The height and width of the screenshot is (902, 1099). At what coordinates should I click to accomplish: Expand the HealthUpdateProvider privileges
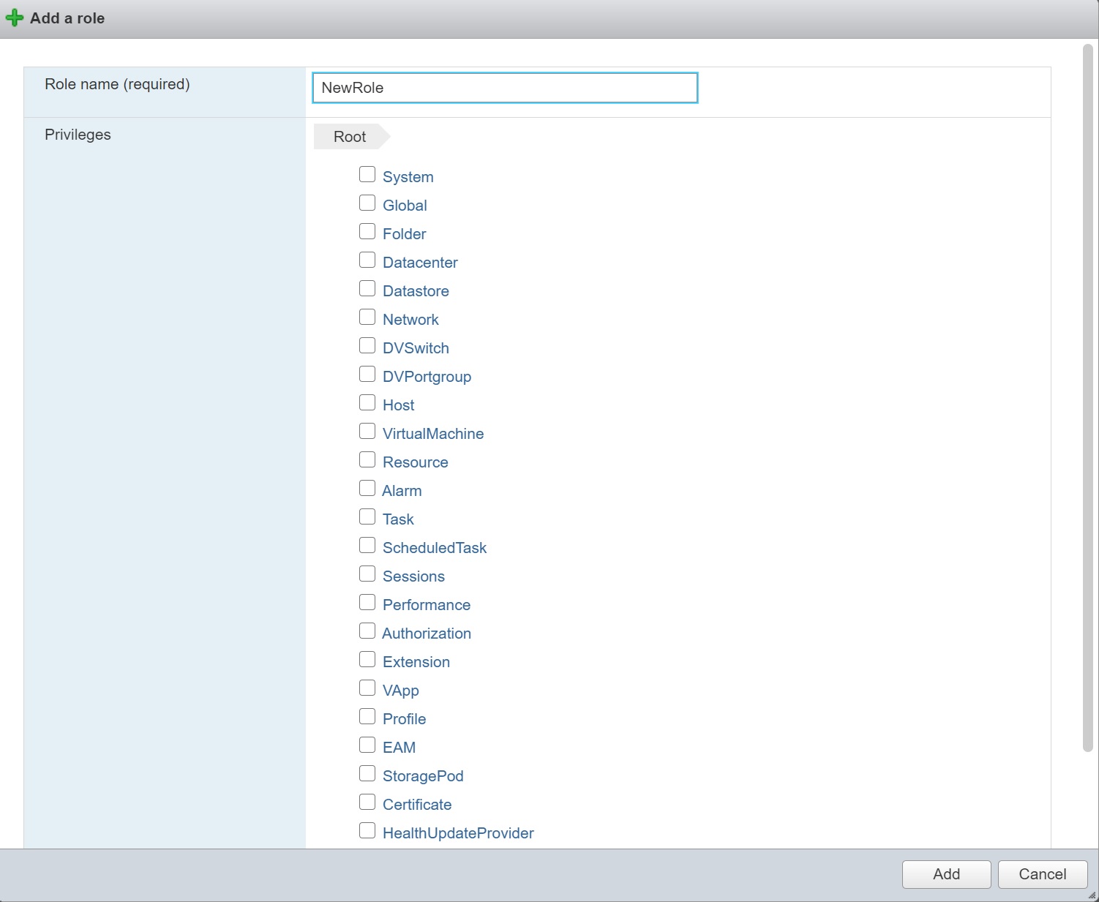click(458, 833)
